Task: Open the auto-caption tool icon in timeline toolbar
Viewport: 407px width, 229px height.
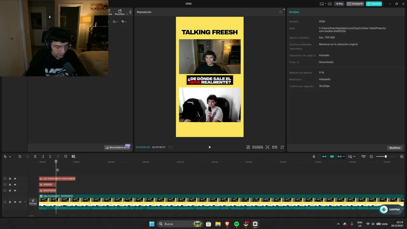Action: (73, 156)
